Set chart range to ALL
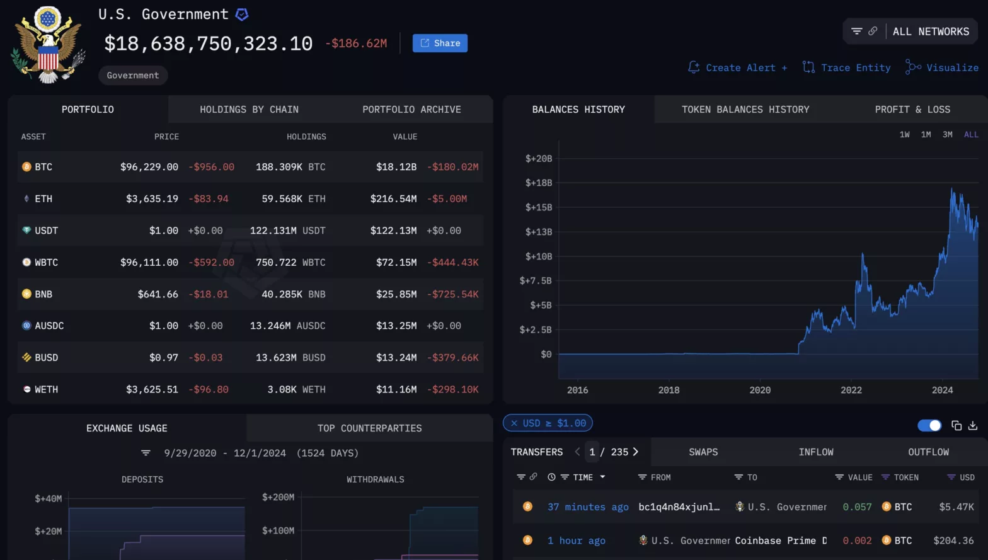This screenshot has width=988, height=560. (971, 134)
